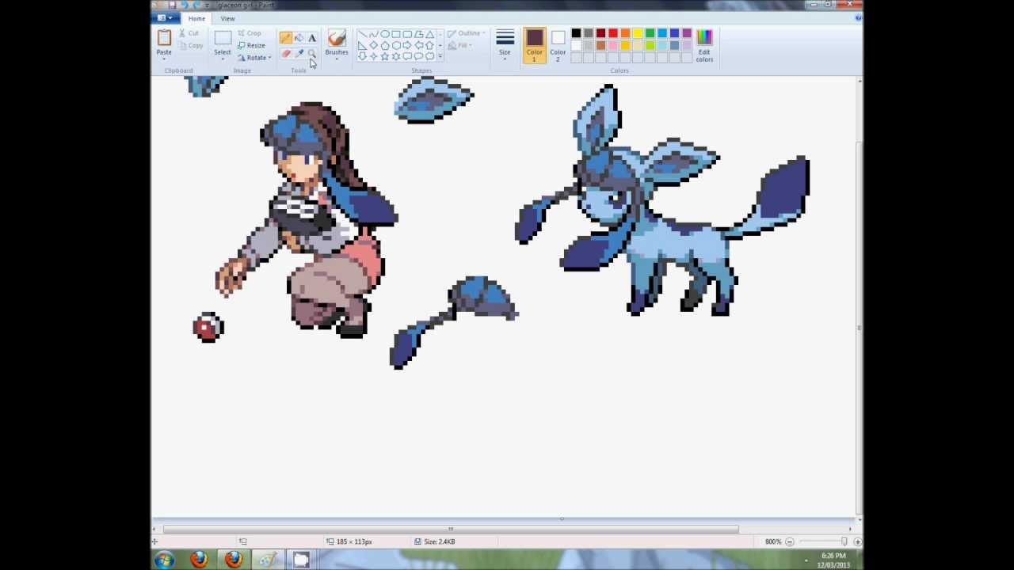This screenshot has width=1014, height=570.
Task: Click the Paint taskbar icon
Action: (x=268, y=560)
